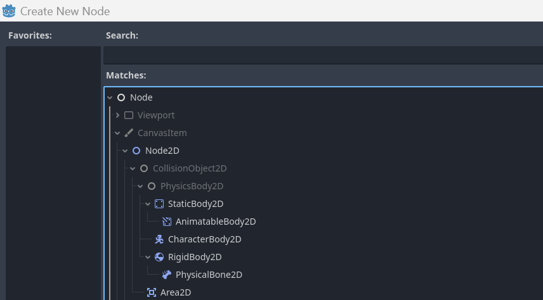
Task: Click the Godot logo in title bar
Action: 10,11
